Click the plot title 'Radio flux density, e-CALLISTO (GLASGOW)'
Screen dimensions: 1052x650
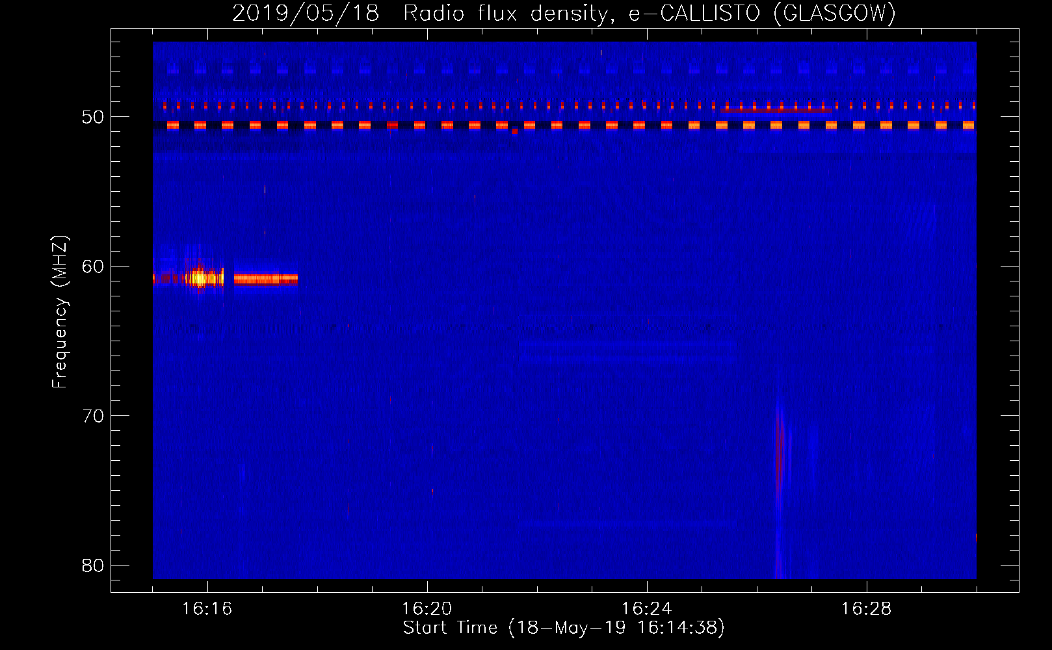650,13
